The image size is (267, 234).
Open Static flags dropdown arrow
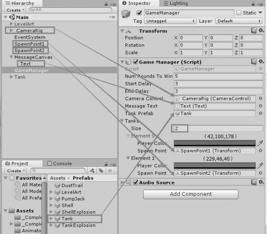point(260,13)
